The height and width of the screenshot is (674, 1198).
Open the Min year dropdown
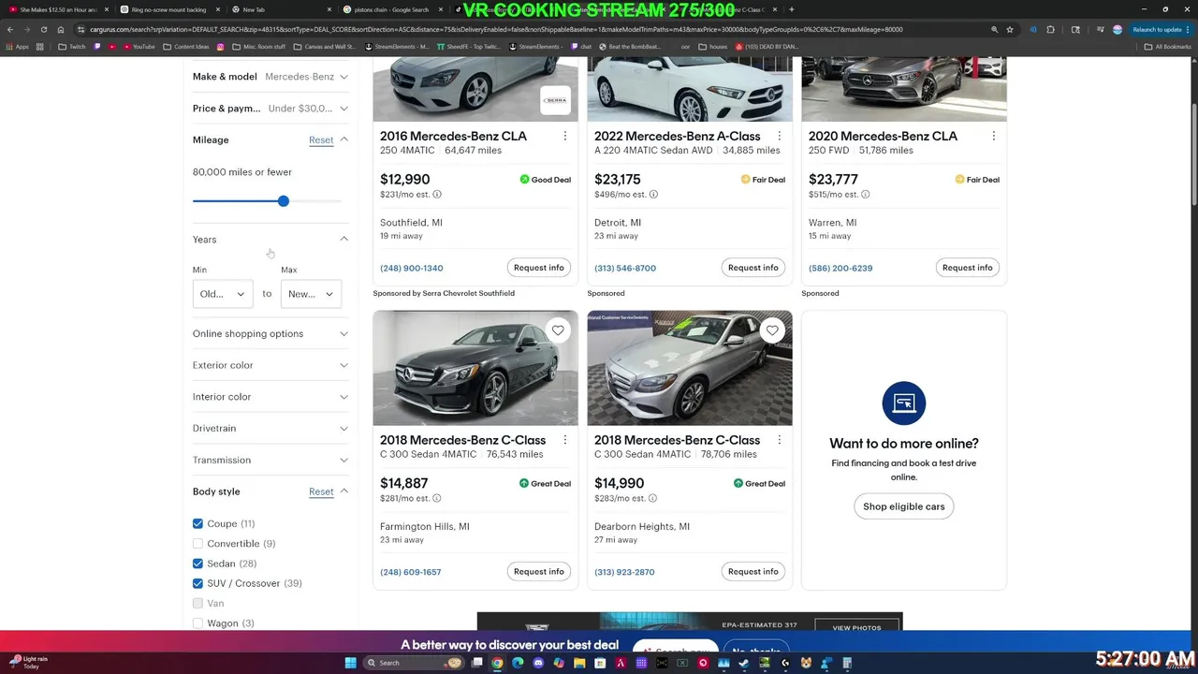point(222,294)
